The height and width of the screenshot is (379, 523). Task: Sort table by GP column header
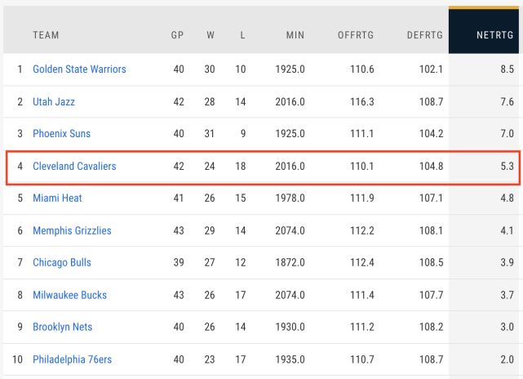pos(177,35)
